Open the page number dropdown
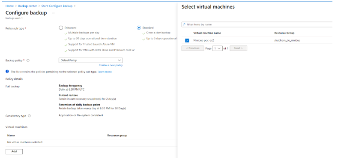The width and height of the screenshot is (347, 166). click(217, 48)
